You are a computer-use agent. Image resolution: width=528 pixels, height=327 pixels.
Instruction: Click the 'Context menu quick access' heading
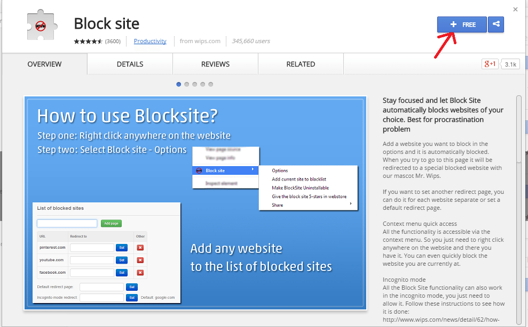coord(420,224)
